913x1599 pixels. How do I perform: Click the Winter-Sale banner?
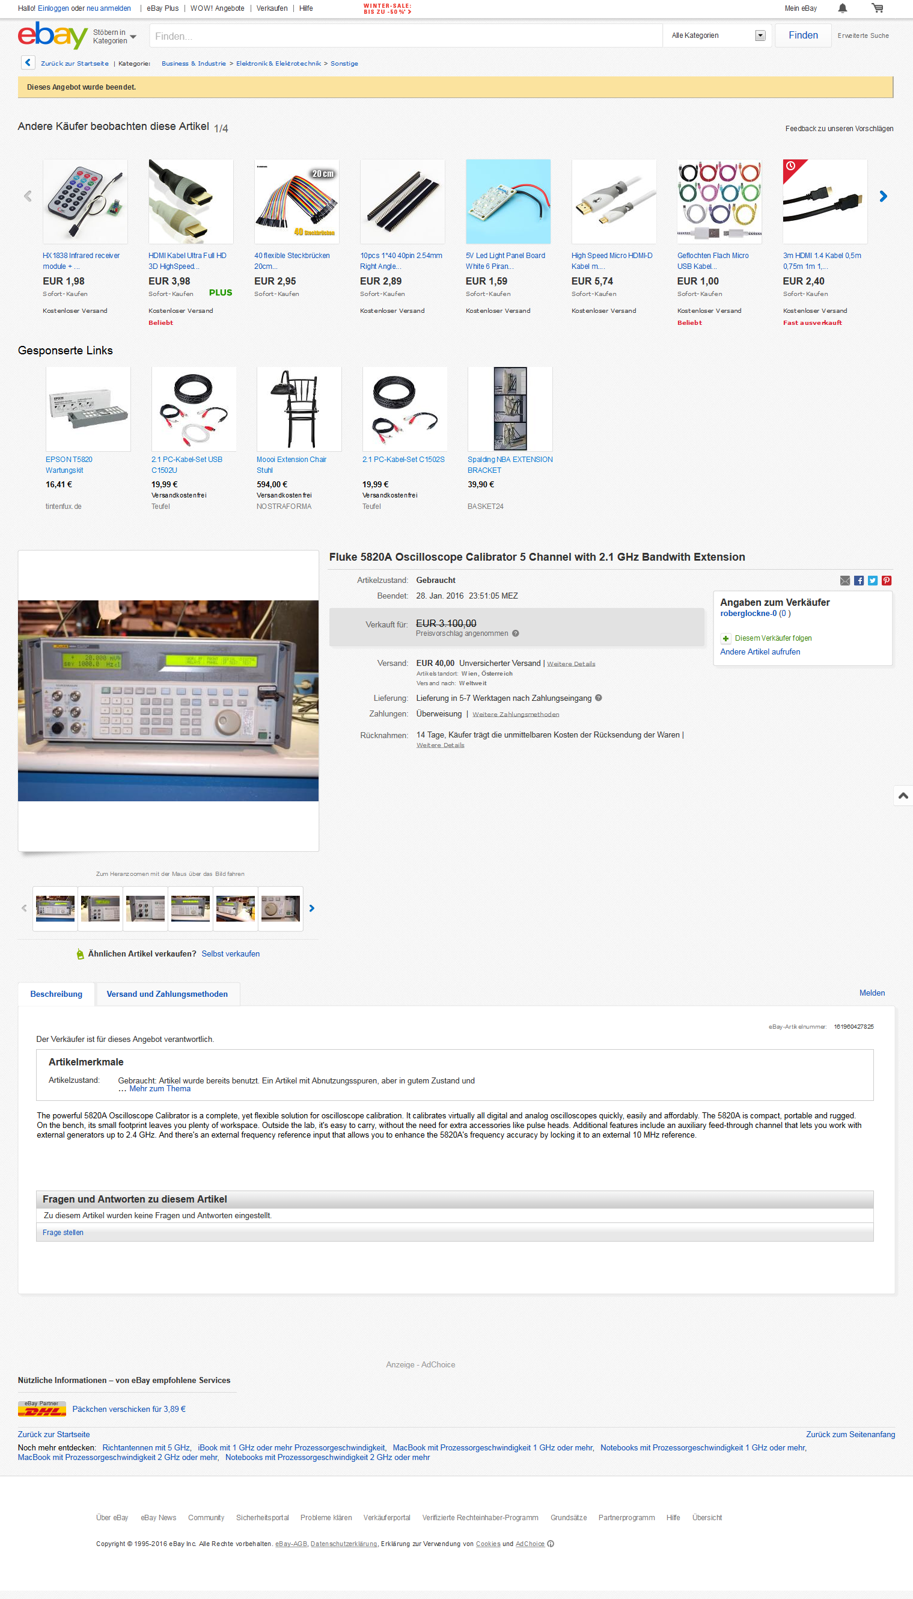388,9
